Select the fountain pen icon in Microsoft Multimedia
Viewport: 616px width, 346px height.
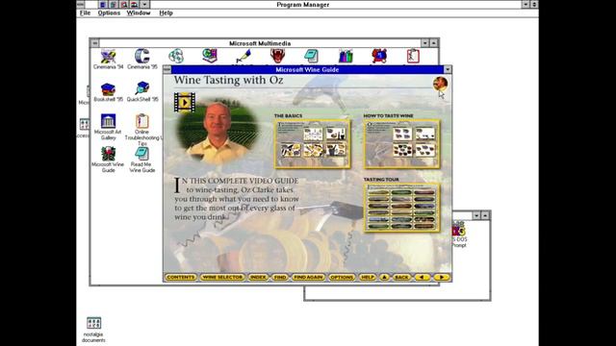tap(244, 56)
